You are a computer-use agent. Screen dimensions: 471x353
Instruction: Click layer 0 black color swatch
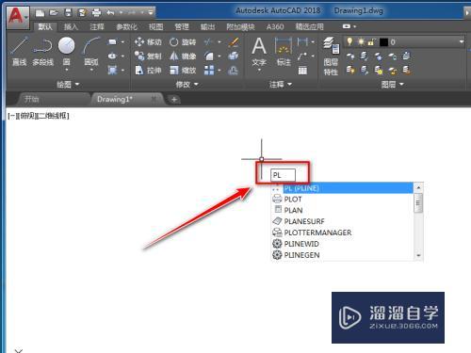(x=383, y=42)
